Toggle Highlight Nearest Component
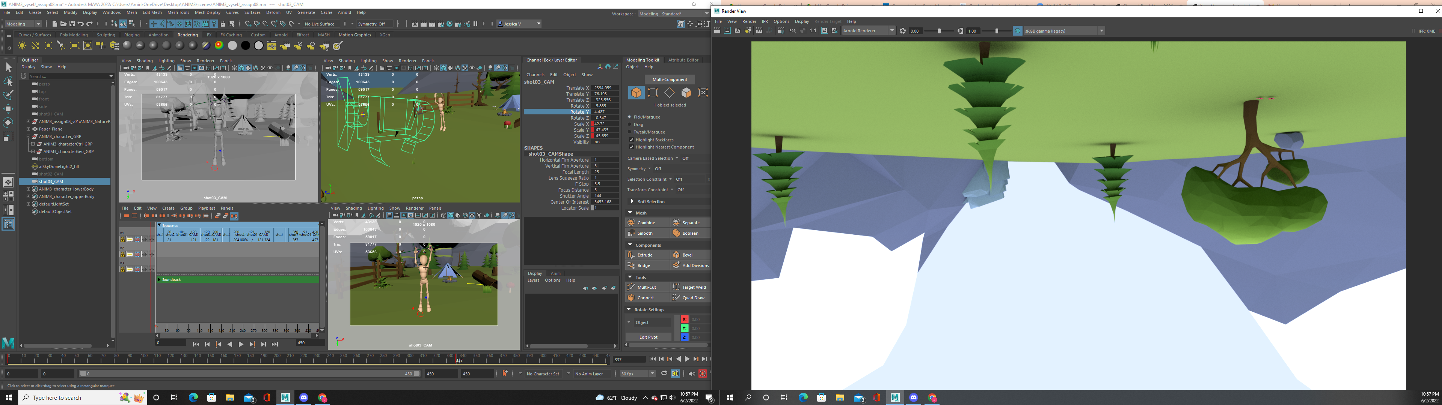Viewport: 1442px width, 405px height. point(631,147)
